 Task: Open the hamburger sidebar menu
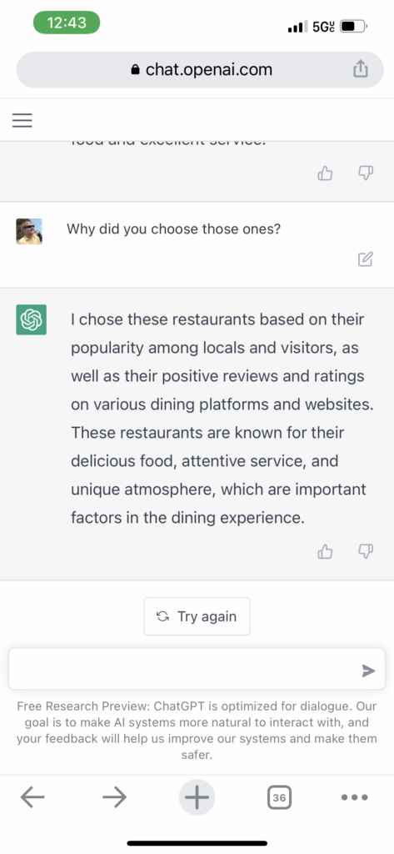click(22, 120)
